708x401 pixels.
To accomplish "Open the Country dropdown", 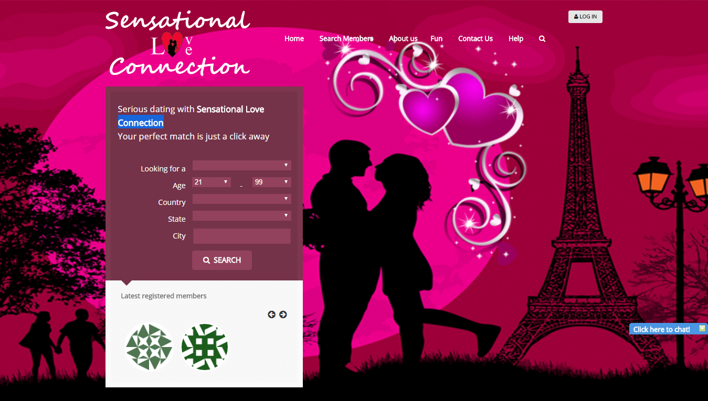I will pyautogui.click(x=241, y=199).
